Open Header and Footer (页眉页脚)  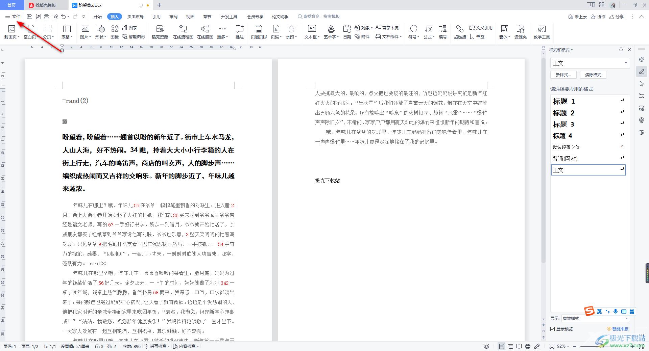259,32
